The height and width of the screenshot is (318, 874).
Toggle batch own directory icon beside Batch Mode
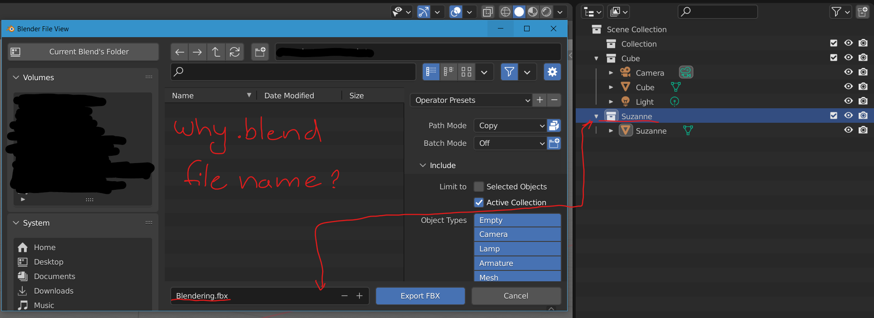click(x=554, y=143)
